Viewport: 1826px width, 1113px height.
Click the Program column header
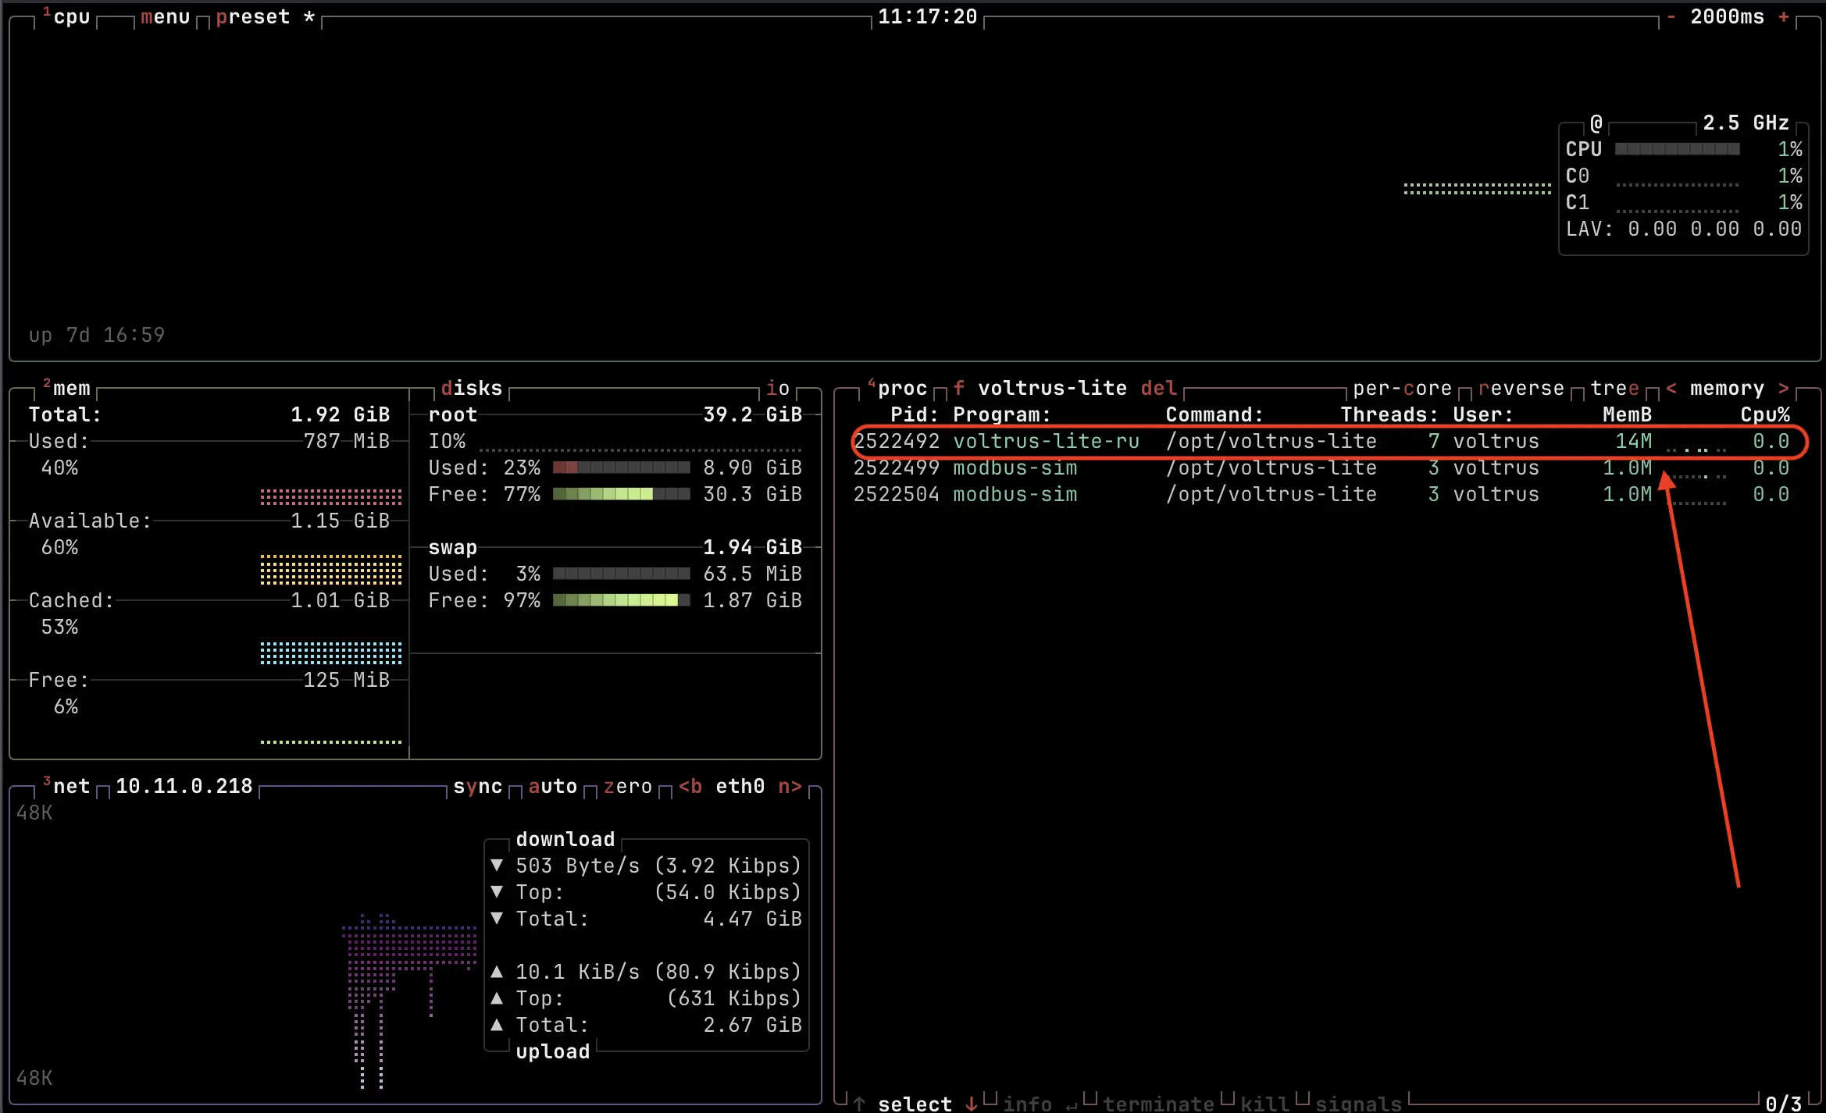click(x=1003, y=414)
